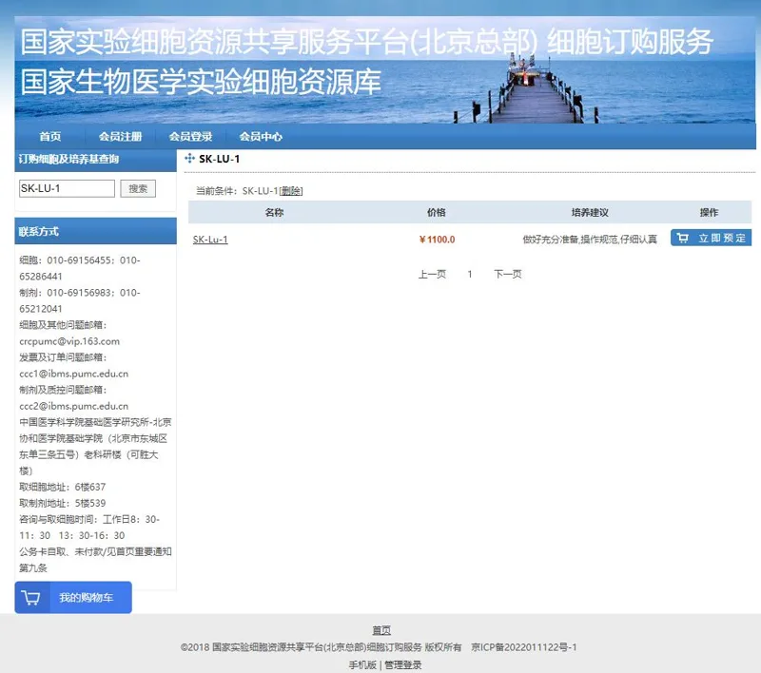Click email crcpumc@vip.163.com

click(x=69, y=341)
